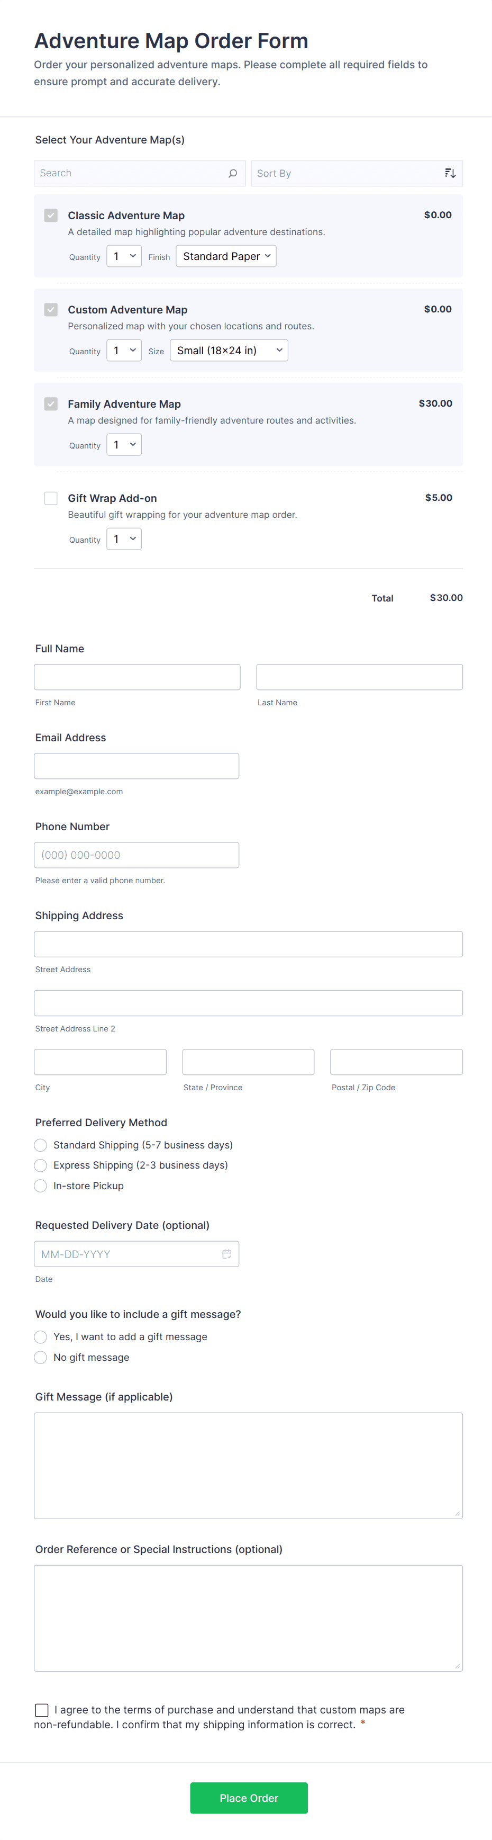
Task: Open the calendar picker for delivery date
Action: [227, 1253]
